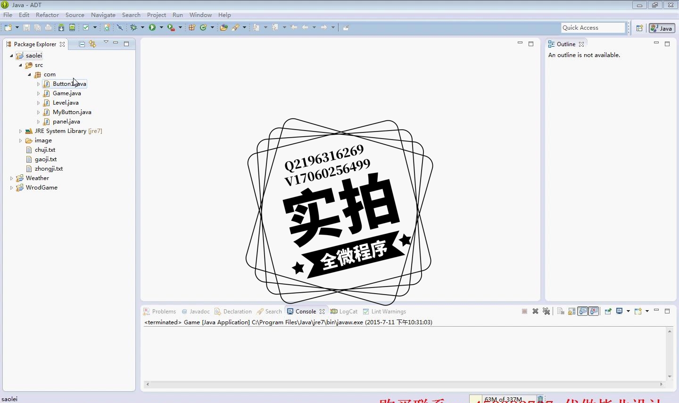The width and height of the screenshot is (679, 403).
Task: Open the New Java Class dropdown arrow
Action: [x=212, y=28]
